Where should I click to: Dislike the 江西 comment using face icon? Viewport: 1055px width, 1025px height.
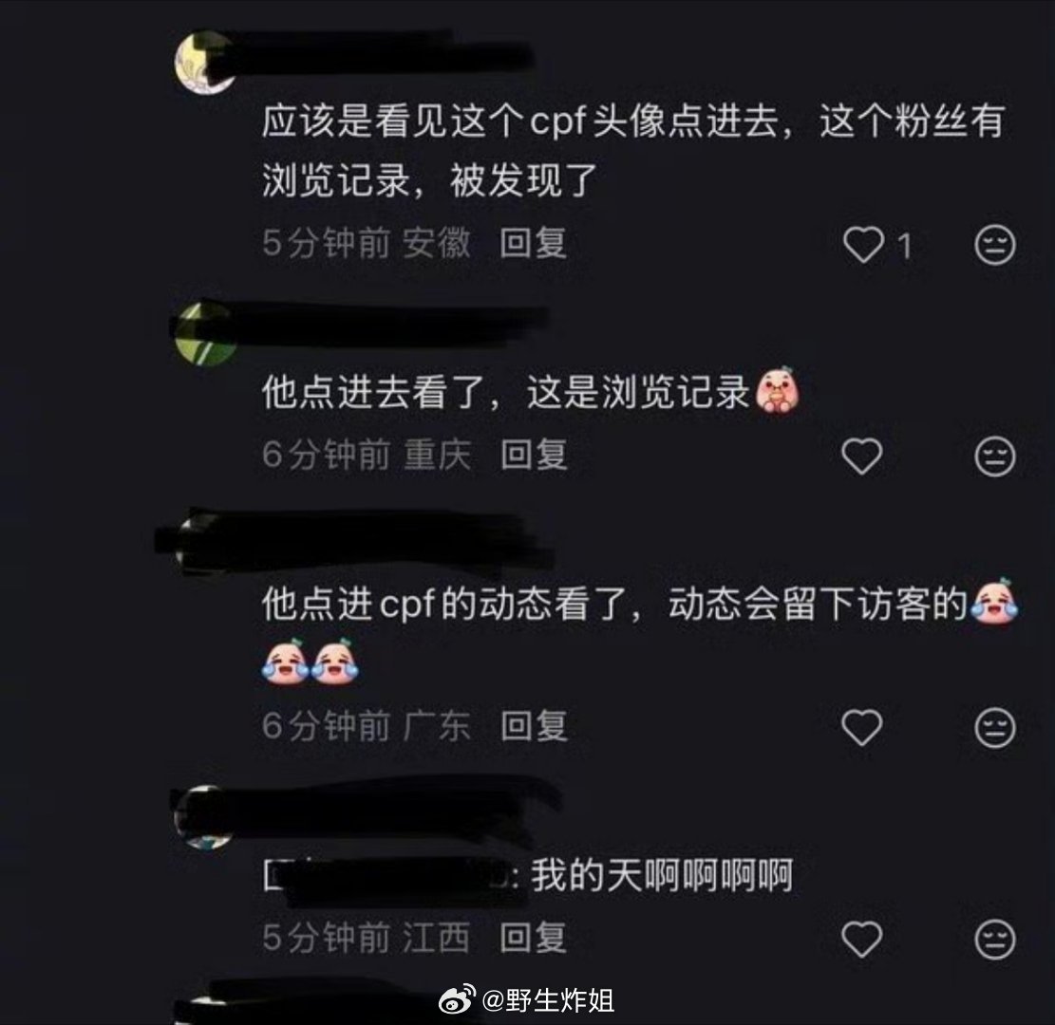[994, 940]
